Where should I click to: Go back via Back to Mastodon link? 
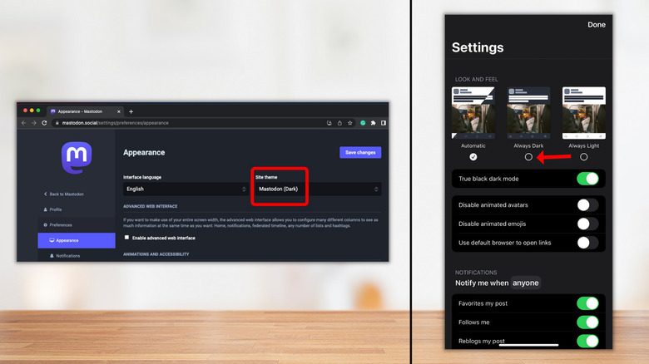point(64,194)
